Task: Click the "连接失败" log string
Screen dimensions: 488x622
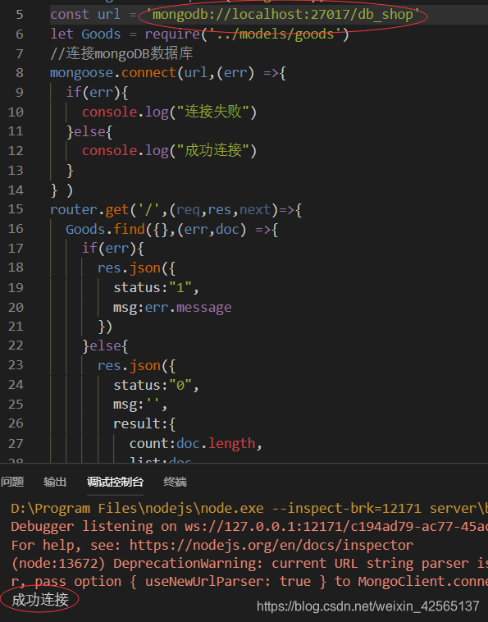Action: pos(213,112)
